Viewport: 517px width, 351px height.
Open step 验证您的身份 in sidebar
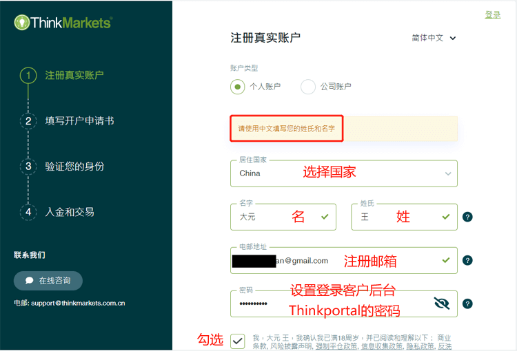74,167
